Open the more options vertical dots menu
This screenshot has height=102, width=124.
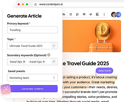click(x=104, y=14)
